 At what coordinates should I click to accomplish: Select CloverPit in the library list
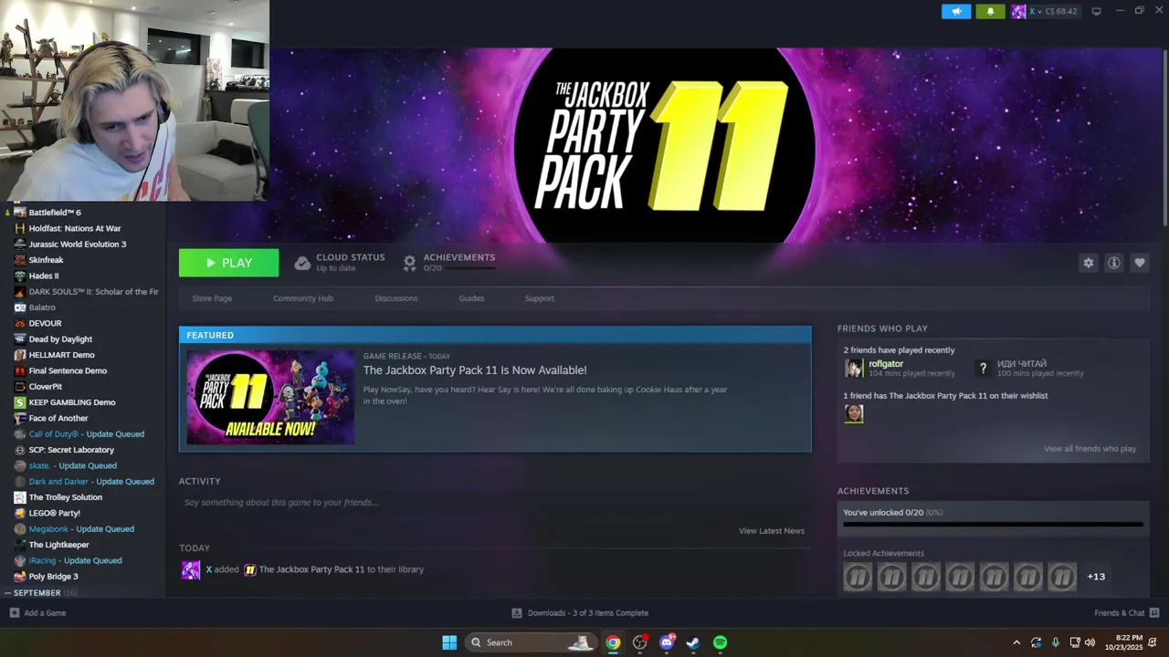pos(46,387)
